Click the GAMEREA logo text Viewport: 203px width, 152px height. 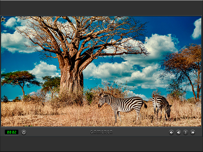101,132
